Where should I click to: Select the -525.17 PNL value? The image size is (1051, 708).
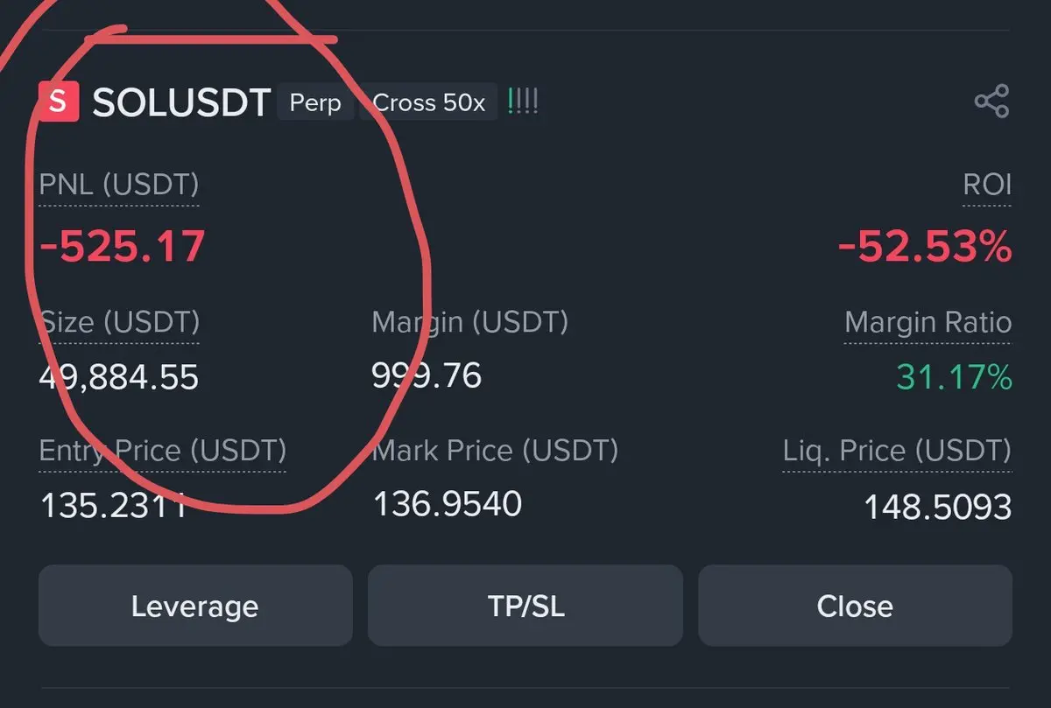tap(123, 247)
